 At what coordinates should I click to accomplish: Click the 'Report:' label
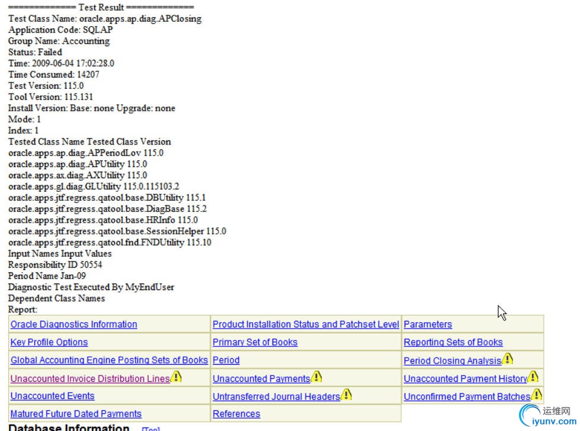(x=23, y=310)
